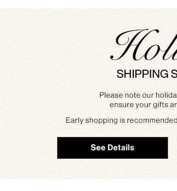Image resolution: width=177 pixels, height=191 pixels.
Task: Click the word 'Please' in the paragraph
Action: 111,95
